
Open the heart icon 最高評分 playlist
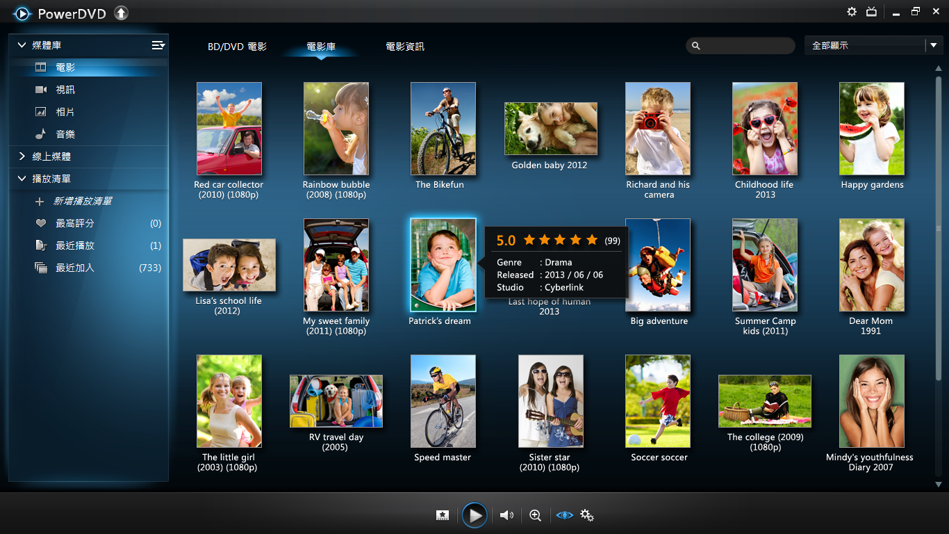tap(41, 224)
